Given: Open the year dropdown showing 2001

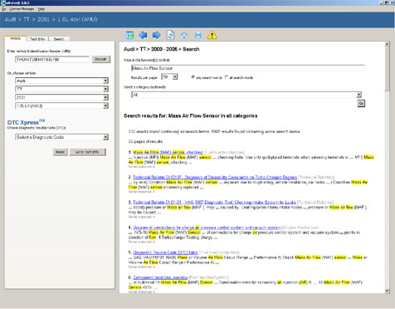Looking at the screenshot, I should [61, 97].
